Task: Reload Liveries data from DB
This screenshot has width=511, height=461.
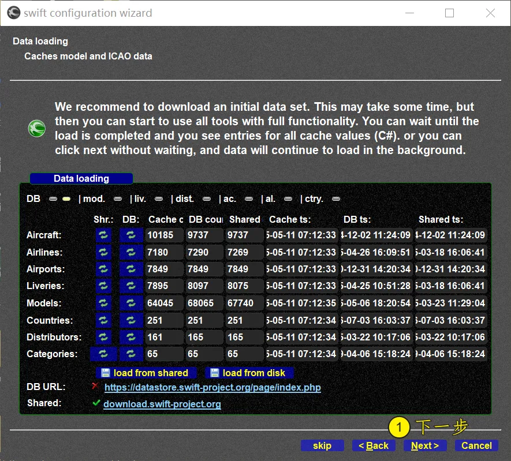Action: (x=131, y=286)
